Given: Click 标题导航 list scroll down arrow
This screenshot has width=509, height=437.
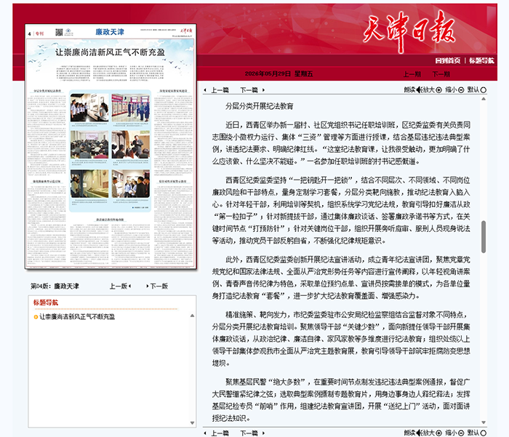Looking at the screenshot, I should (192, 422).
